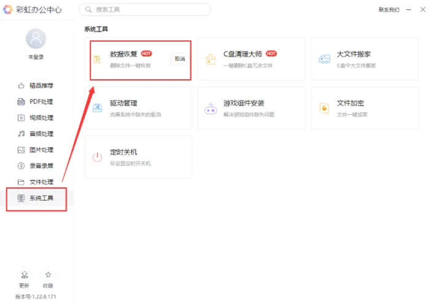Open the 文件加密 tool card
The width and height of the screenshot is (430, 301).
[x=365, y=108]
